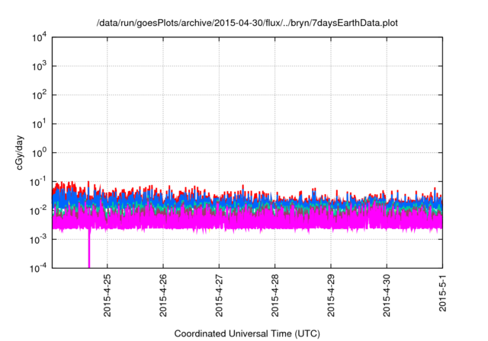Click the 10^4 y-axis tick label
The width and height of the screenshot is (488, 341).
point(39,38)
